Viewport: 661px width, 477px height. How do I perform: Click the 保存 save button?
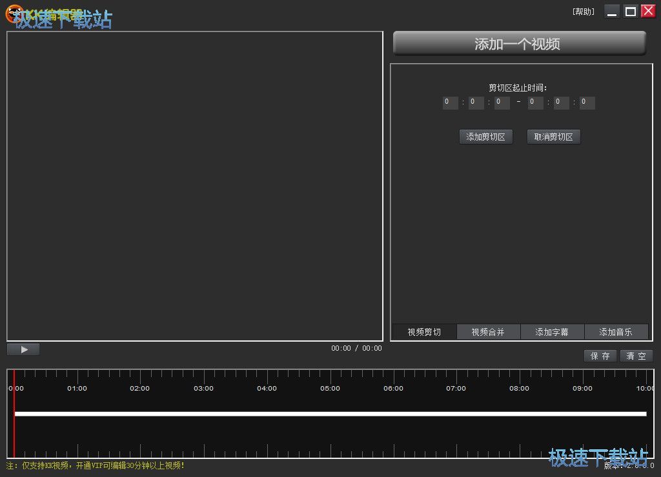(600, 356)
